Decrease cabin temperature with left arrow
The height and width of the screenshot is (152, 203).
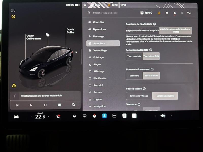coord(32,117)
